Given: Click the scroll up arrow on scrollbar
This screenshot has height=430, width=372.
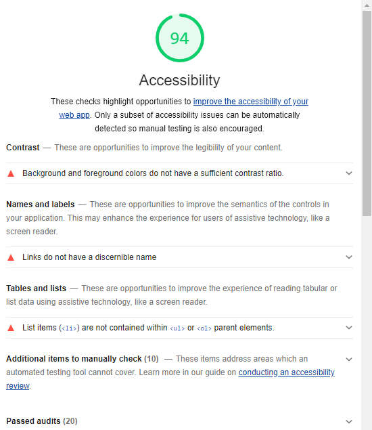Looking at the screenshot, I should (367, 5).
